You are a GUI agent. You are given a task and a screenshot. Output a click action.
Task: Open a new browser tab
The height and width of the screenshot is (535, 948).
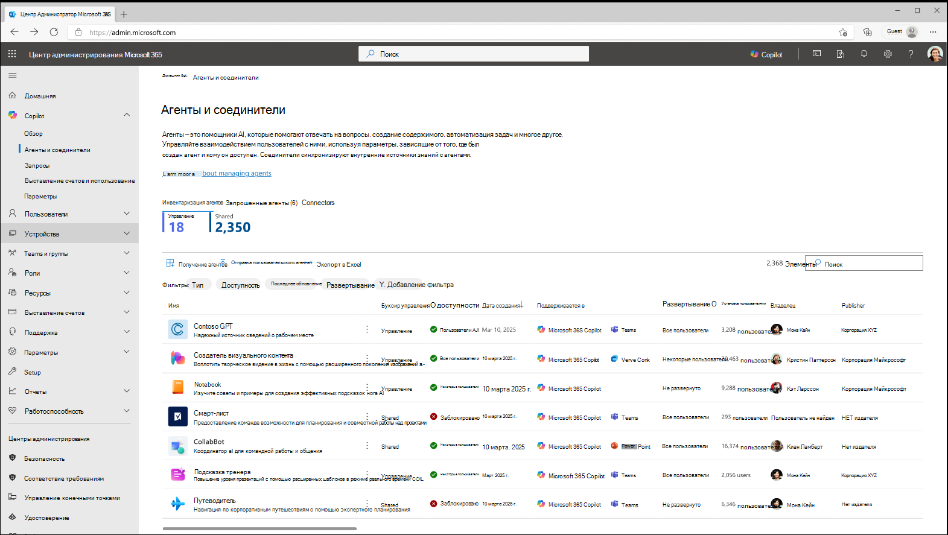tap(124, 13)
